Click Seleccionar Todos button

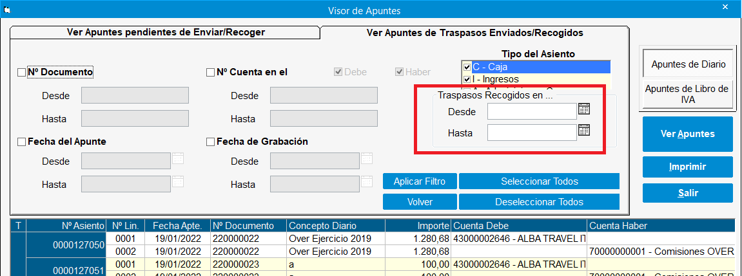pyautogui.click(x=539, y=181)
